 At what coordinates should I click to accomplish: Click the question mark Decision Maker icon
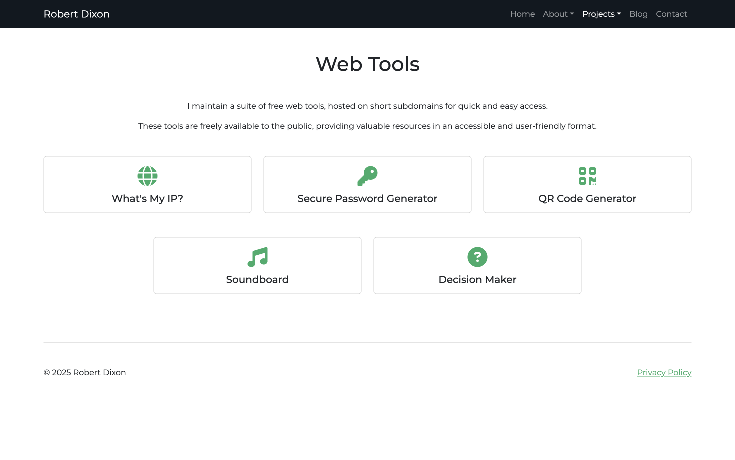click(x=477, y=257)
